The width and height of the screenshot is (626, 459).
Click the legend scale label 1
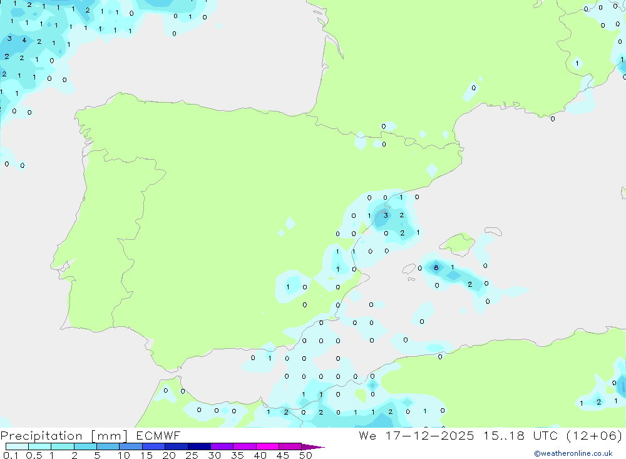(x=51, y=455)
